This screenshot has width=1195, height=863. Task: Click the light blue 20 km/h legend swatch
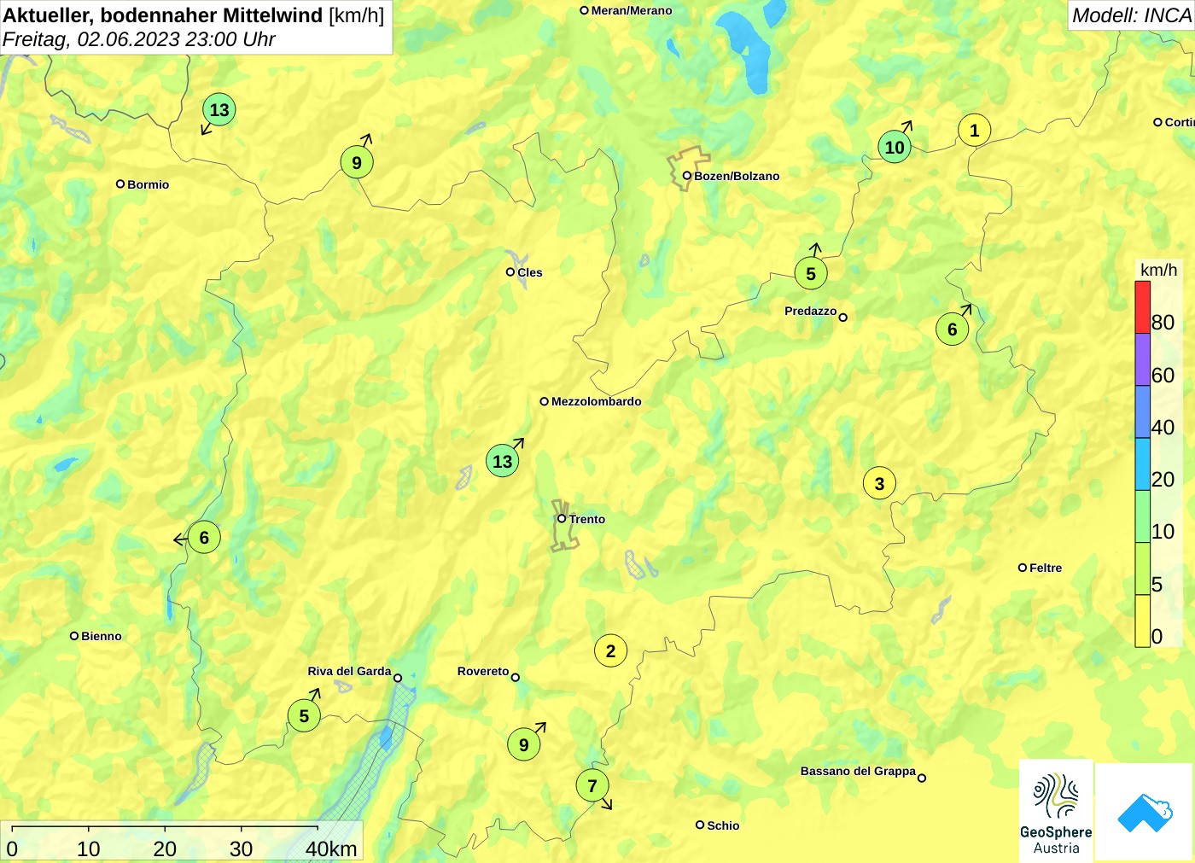coord(1142,464)
